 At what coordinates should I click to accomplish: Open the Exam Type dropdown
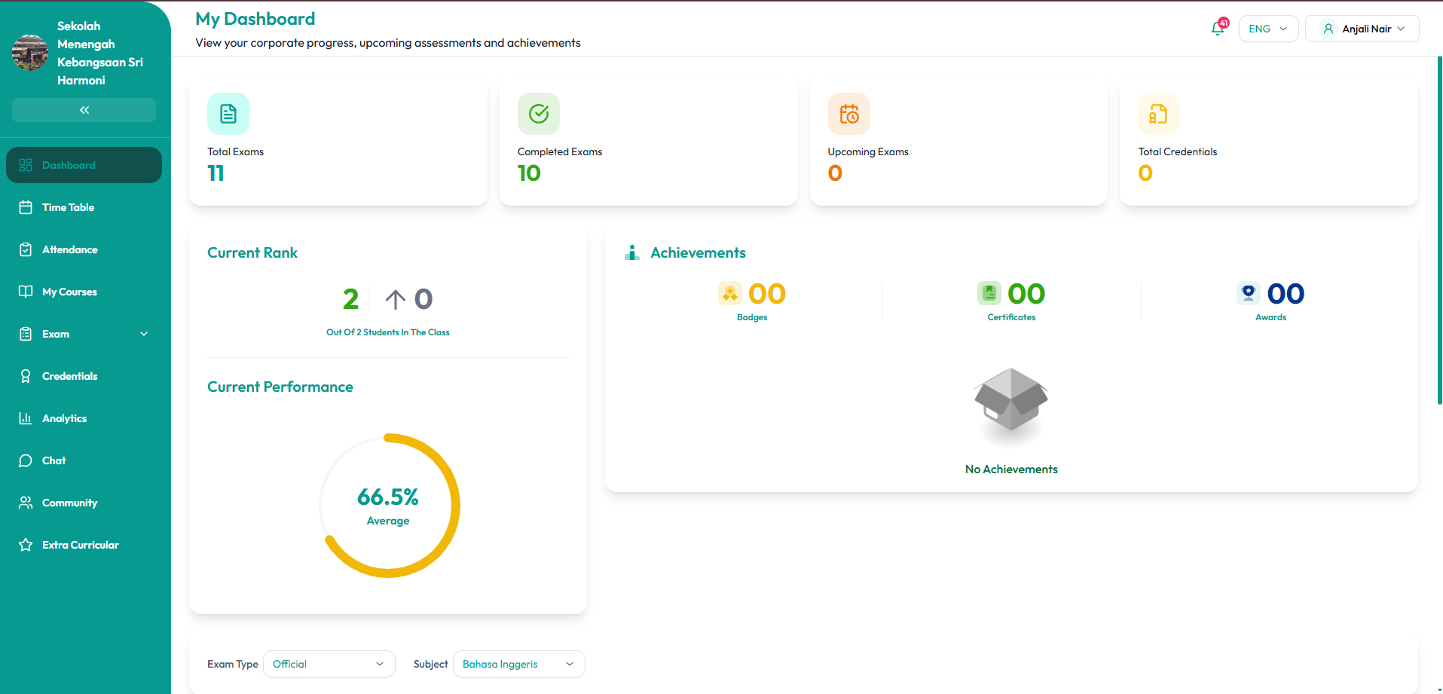(x=329, y=664)
